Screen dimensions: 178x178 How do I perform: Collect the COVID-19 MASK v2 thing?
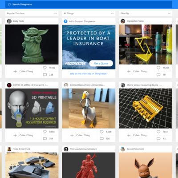tap(23, 135)
